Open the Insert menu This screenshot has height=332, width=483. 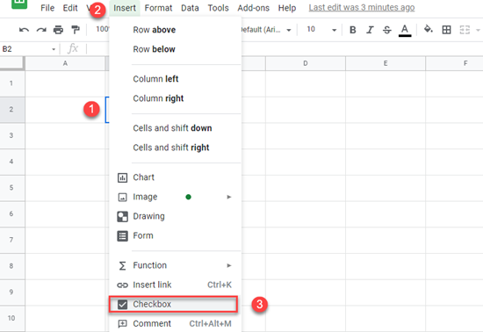(x=125, y=8)
